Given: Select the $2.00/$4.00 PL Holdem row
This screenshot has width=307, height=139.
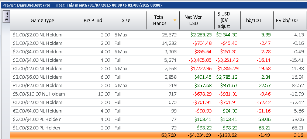Looking at the screenshot, I should point(158,119).
